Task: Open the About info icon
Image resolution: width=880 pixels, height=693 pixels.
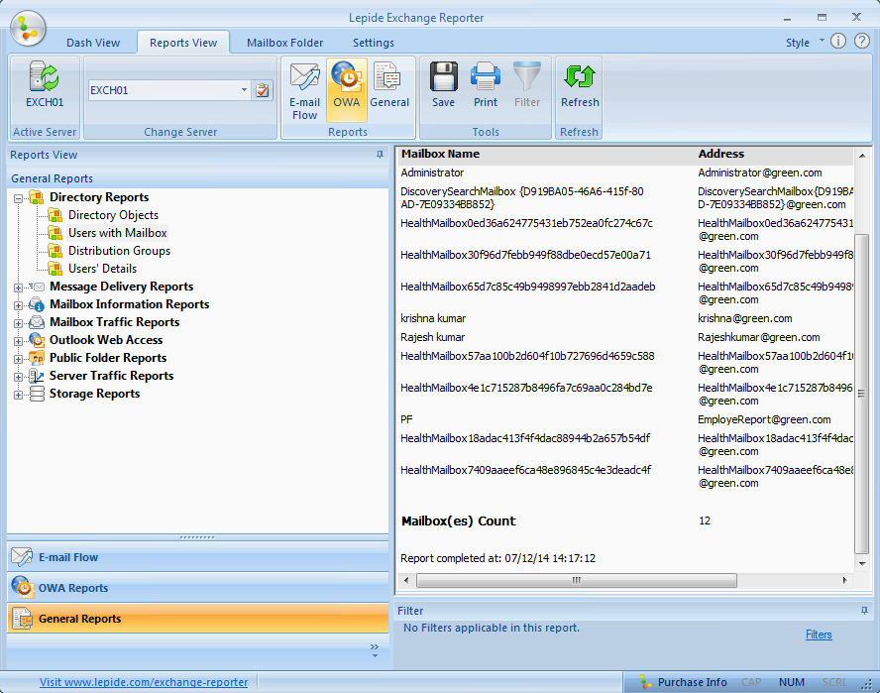Action: click(x=838, y=41)
